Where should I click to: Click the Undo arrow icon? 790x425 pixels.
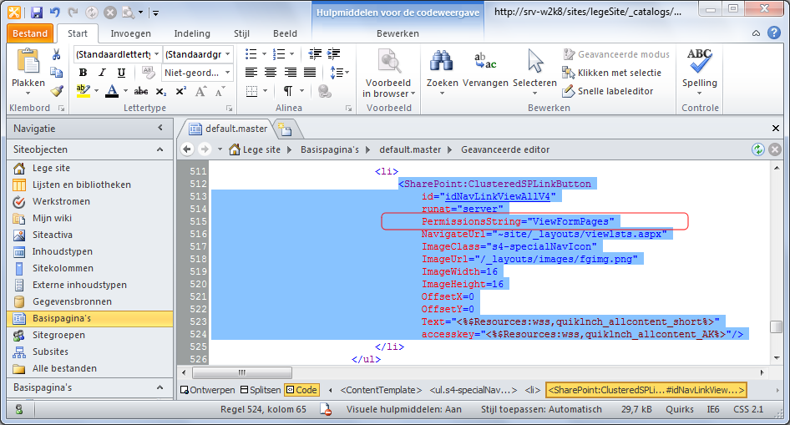pos(55,12)
